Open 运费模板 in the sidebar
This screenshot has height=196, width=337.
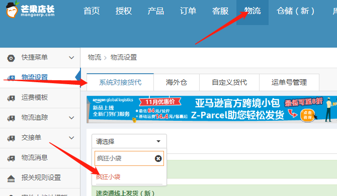(35, 97)
